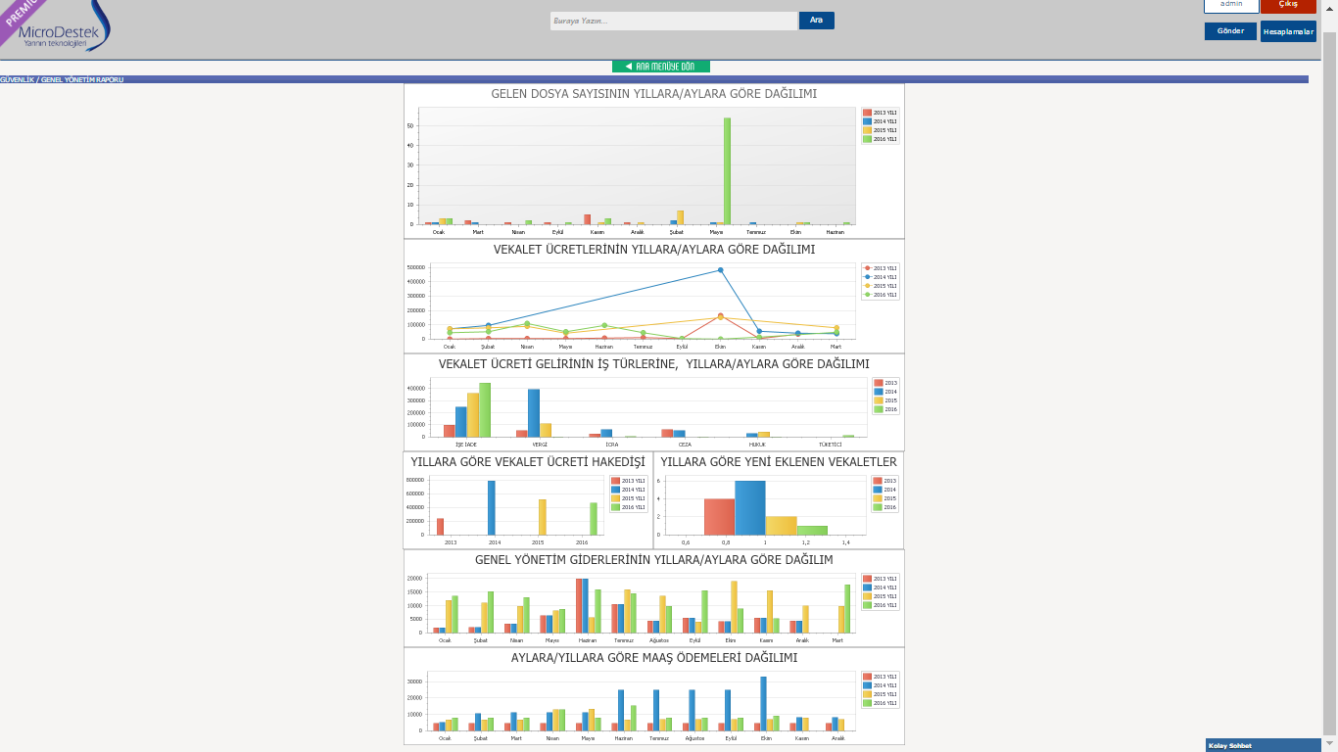Click the red 2013 swatch in Yeni Eklenen Vekaletler legend

click(878, 481)
